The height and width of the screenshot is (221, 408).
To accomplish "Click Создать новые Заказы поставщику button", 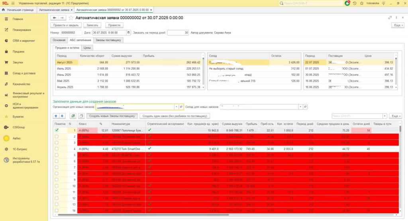I will 112,116.
